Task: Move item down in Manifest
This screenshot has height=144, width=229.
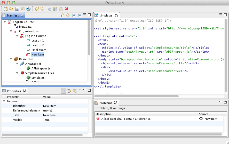Action: point(68,15)
